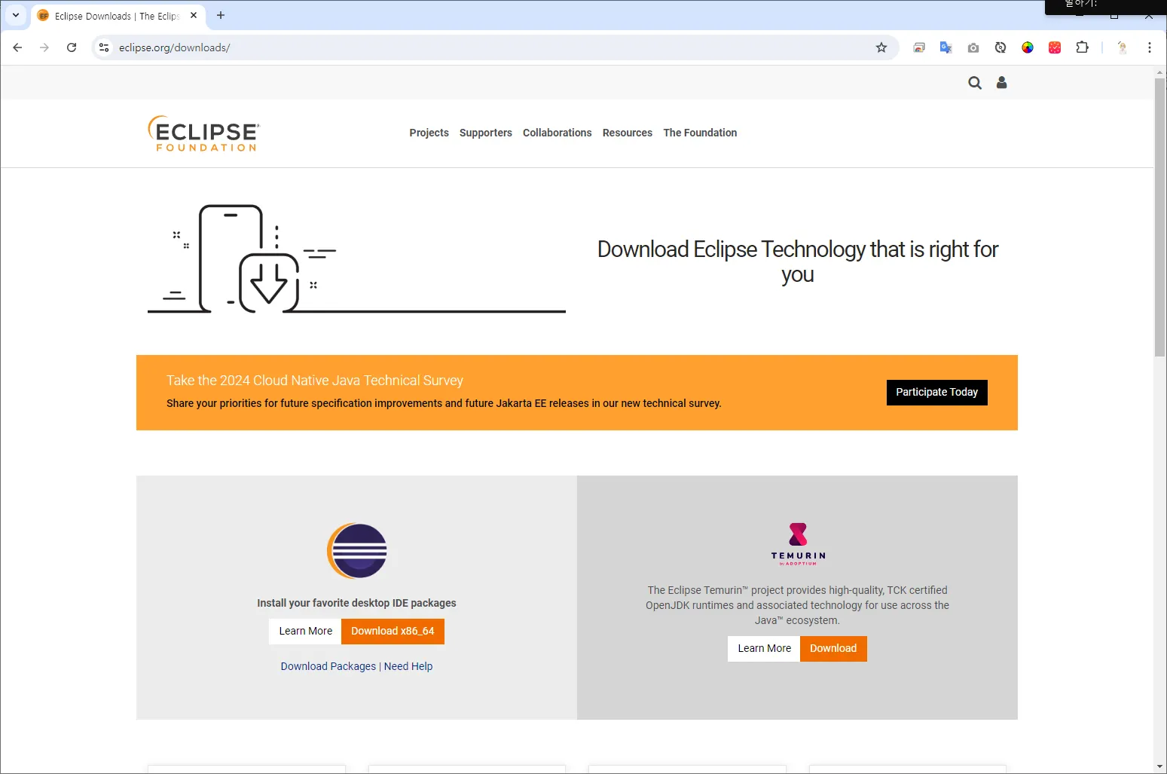The height and width of the screenshot is (774, 1167).
Task: Close the Eclipse Downloads tab
Action: pos(194,15)
